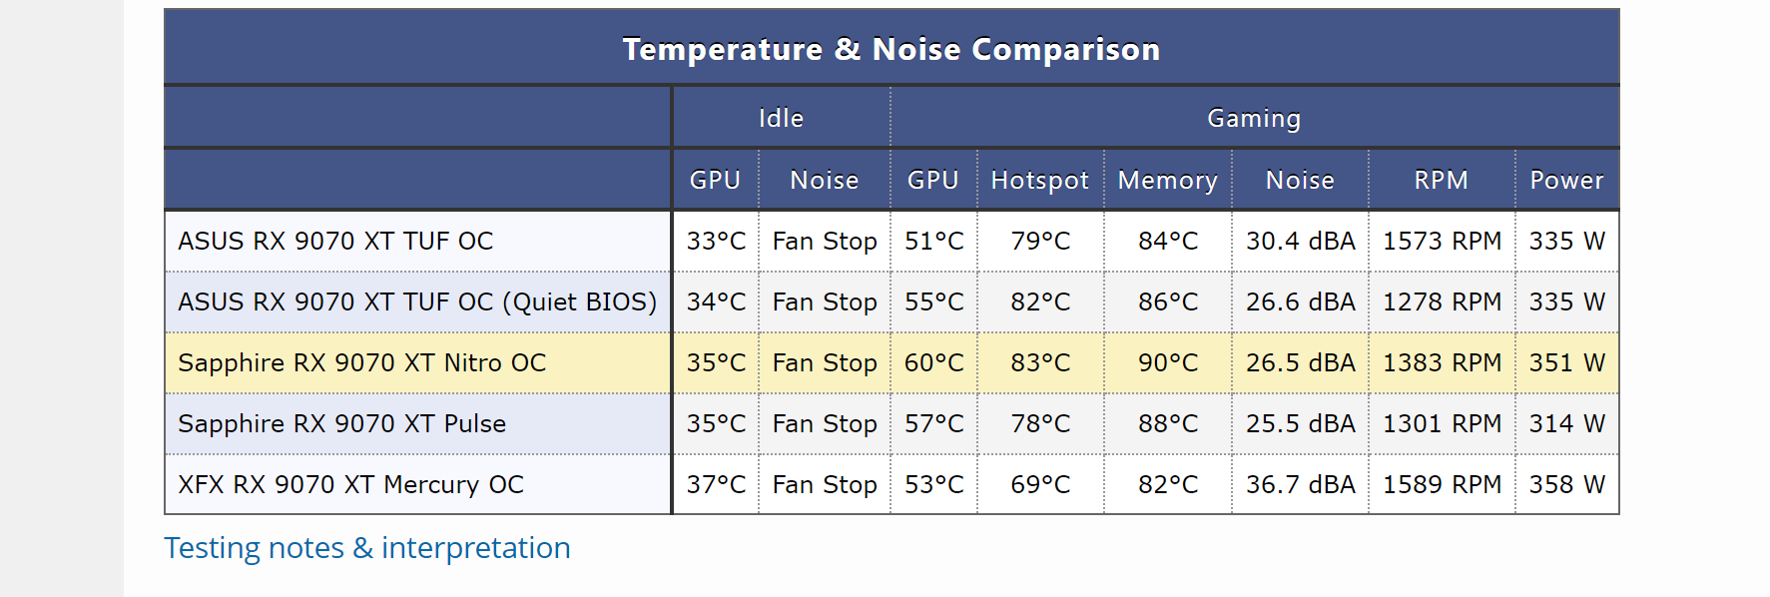Click the RPM column header
The image size is (1770, 597).
pos(1442,180)
